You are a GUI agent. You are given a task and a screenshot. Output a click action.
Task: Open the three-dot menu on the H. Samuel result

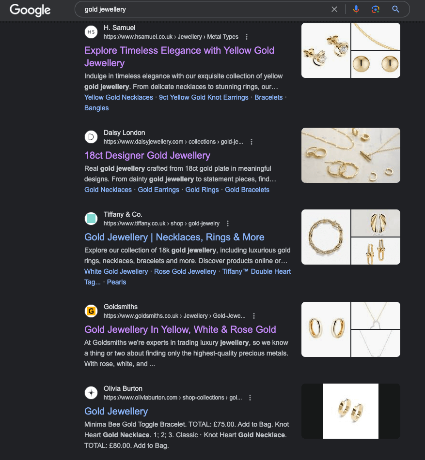pyautogui.click(x=247, y=37)
